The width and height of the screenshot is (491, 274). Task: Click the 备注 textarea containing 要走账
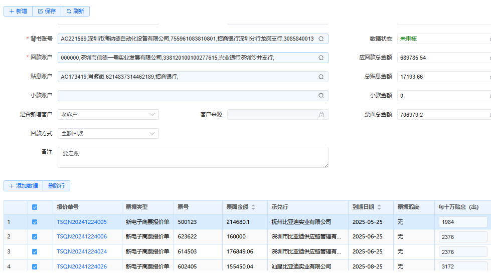[x=193, y=157]
